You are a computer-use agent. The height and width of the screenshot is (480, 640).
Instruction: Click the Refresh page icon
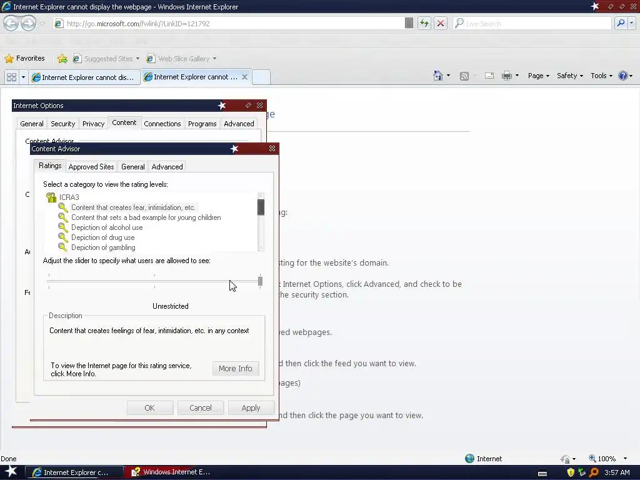(x=424, y=23)
